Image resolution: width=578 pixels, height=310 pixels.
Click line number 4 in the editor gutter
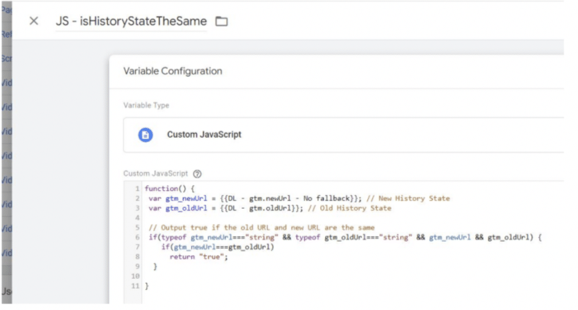(138, 218)
